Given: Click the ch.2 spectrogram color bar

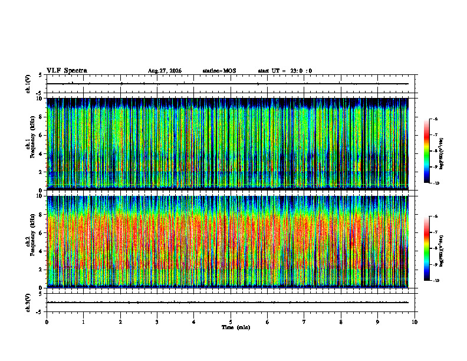Looking at the screenshot, I should [x=426, y=248].
